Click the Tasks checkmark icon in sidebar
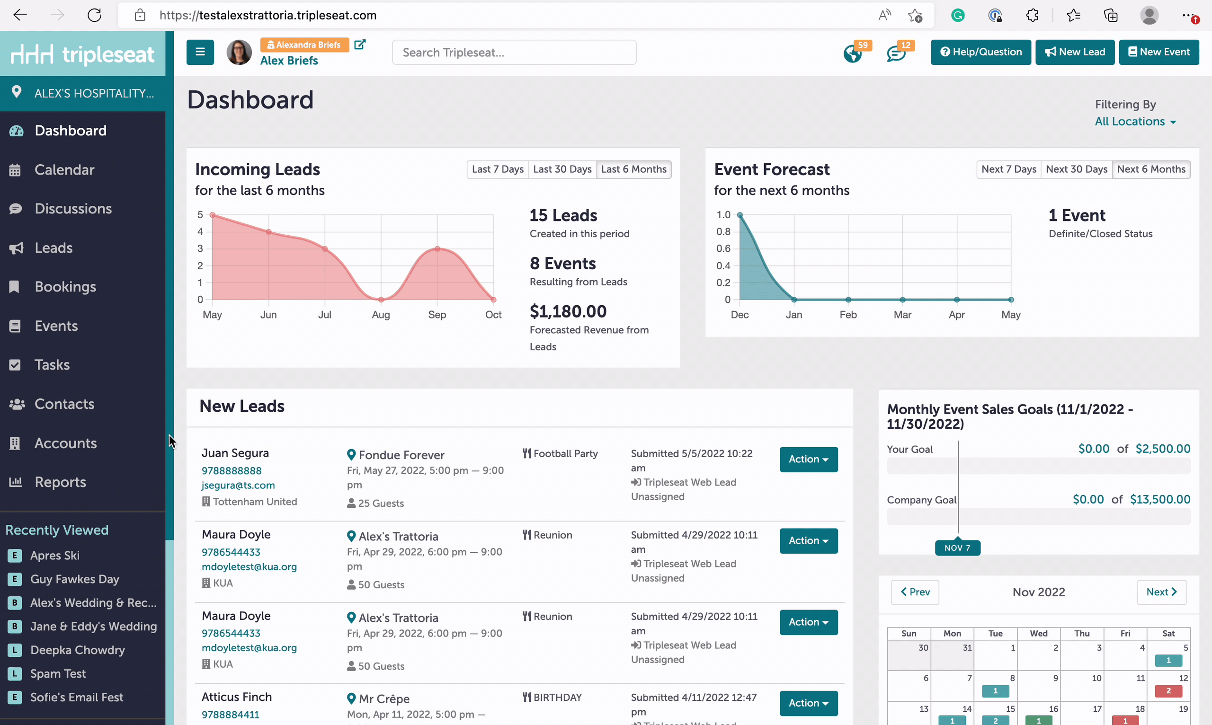Image resolution: width=1212 pixels, height=725 pixels. coord(15,365)
